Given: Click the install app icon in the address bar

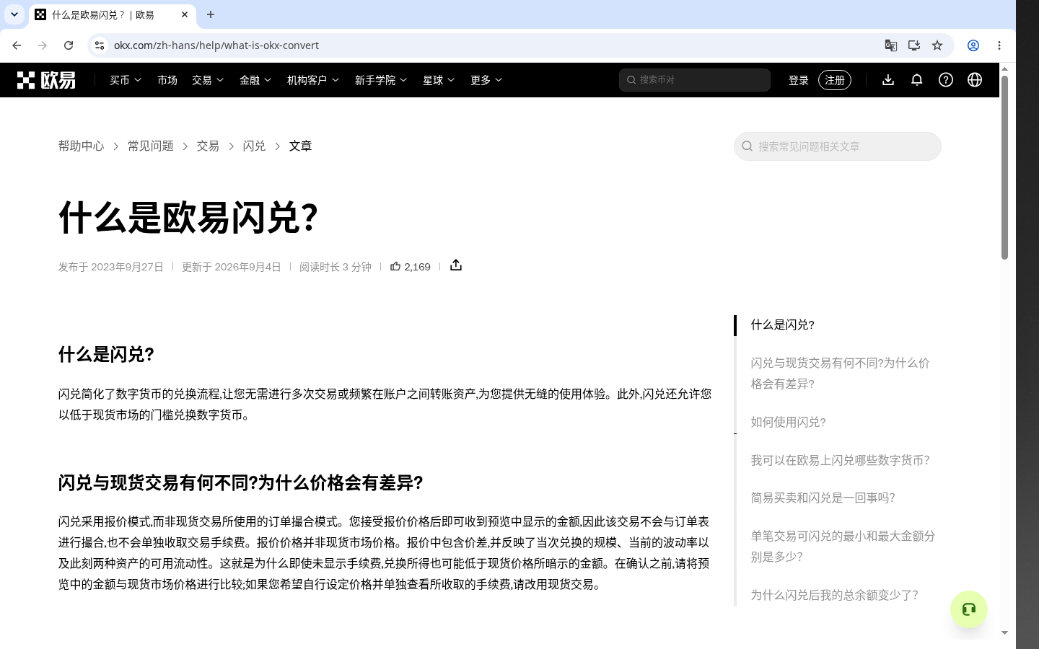Looking at the screenshot, I should 914,45.
